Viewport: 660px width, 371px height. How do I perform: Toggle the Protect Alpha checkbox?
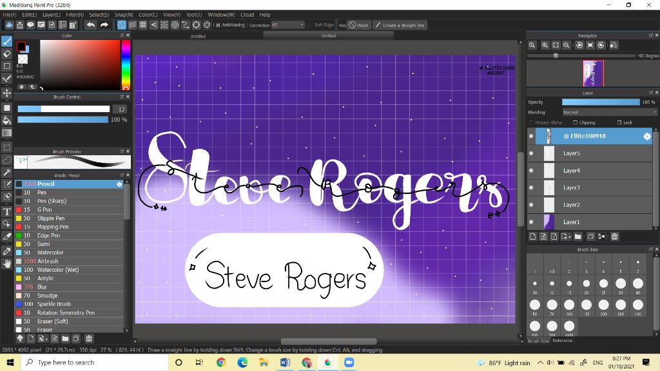point(531,122)
